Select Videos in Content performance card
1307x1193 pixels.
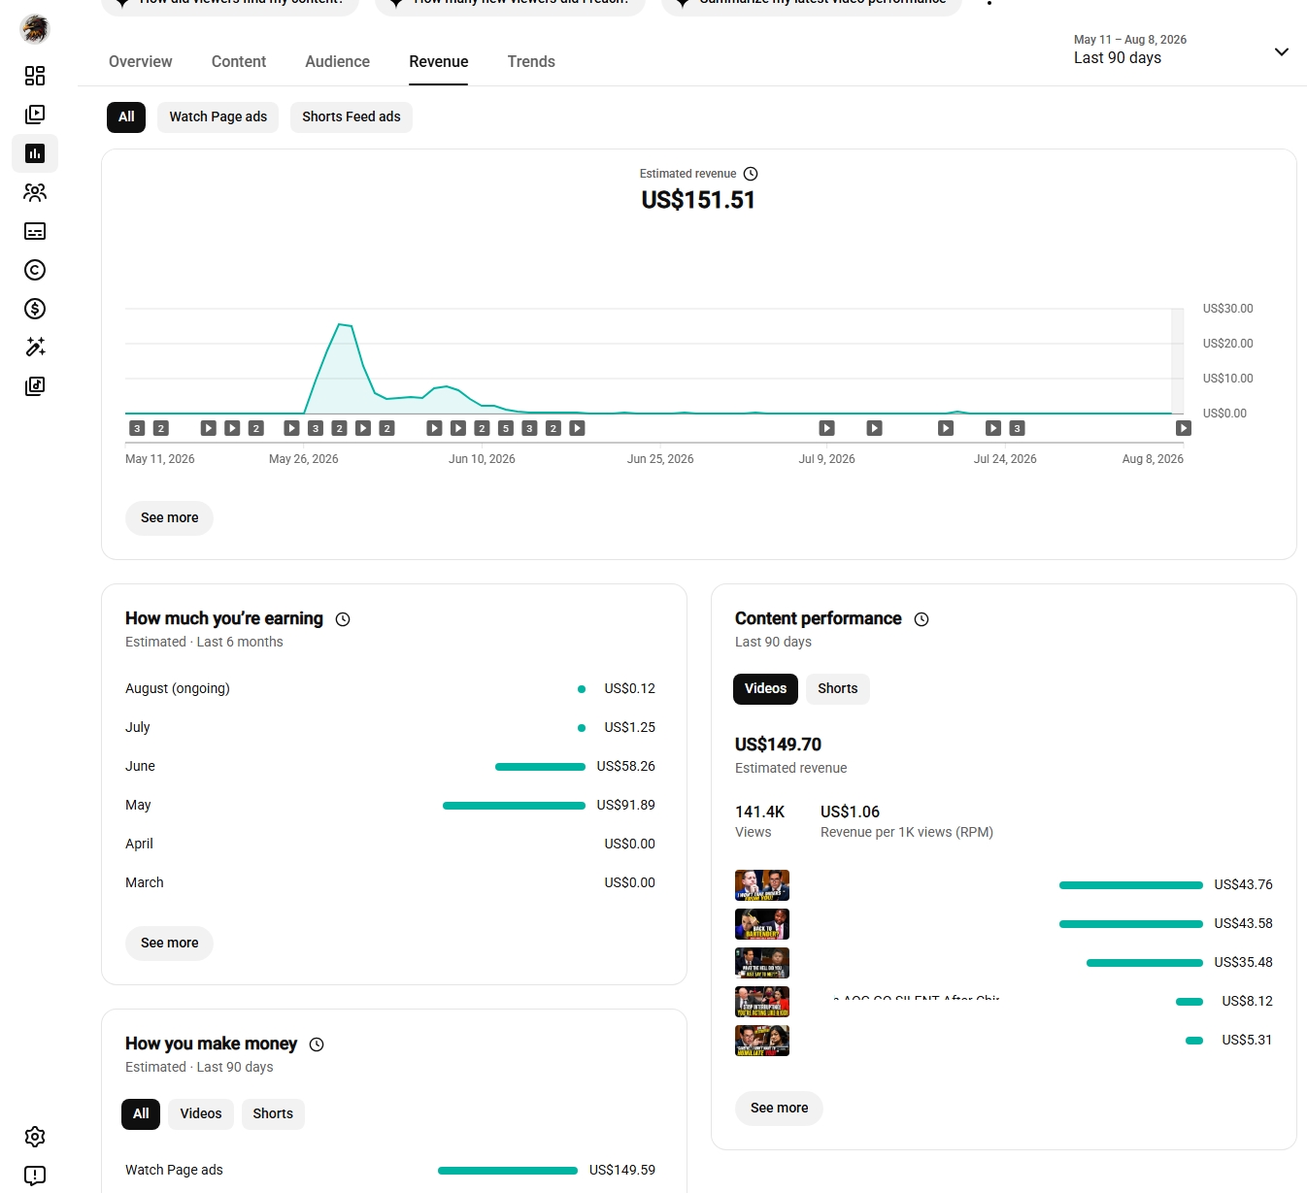coord(765,688)
